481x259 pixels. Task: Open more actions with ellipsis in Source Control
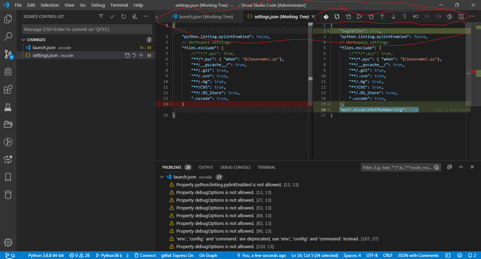[x=146, y=16]
